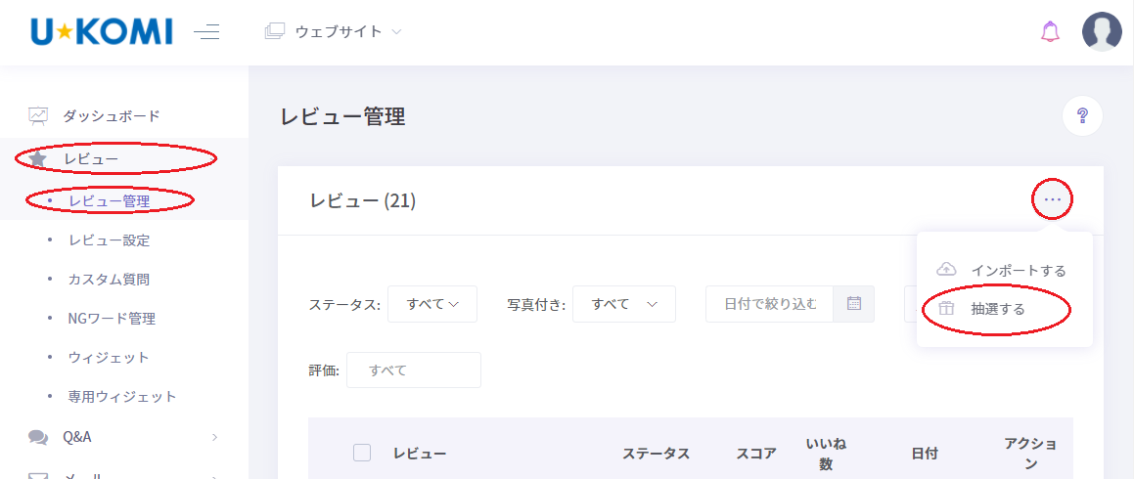
Task: Expand the Q&A sidebar section
Action: click(x=214, y=437)
